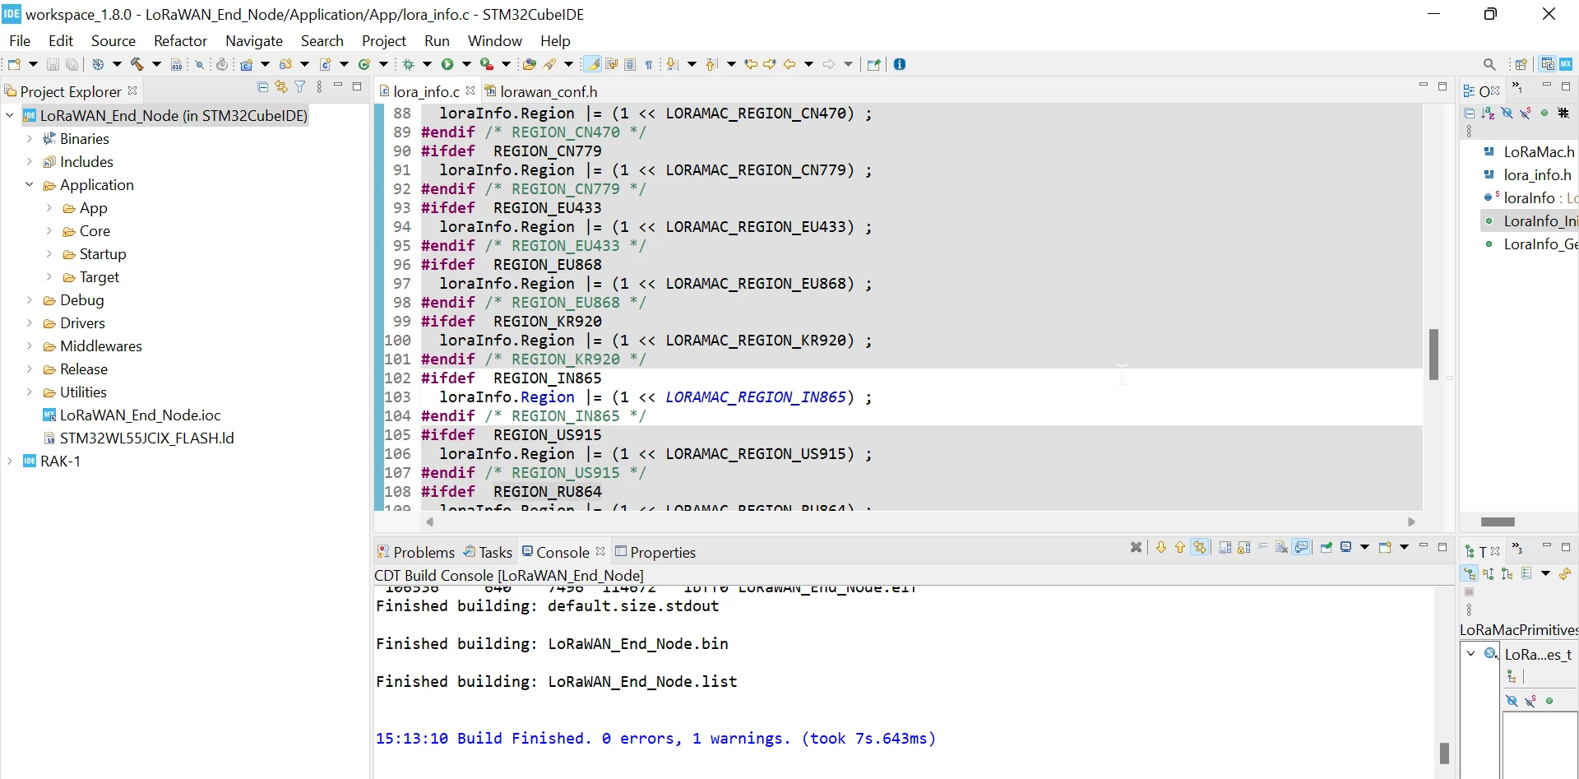Click the Back navigation arrow in toolbar
The height and width of the screenshot is (779, 1579).
pyautogui.click(x=789, y=64)
